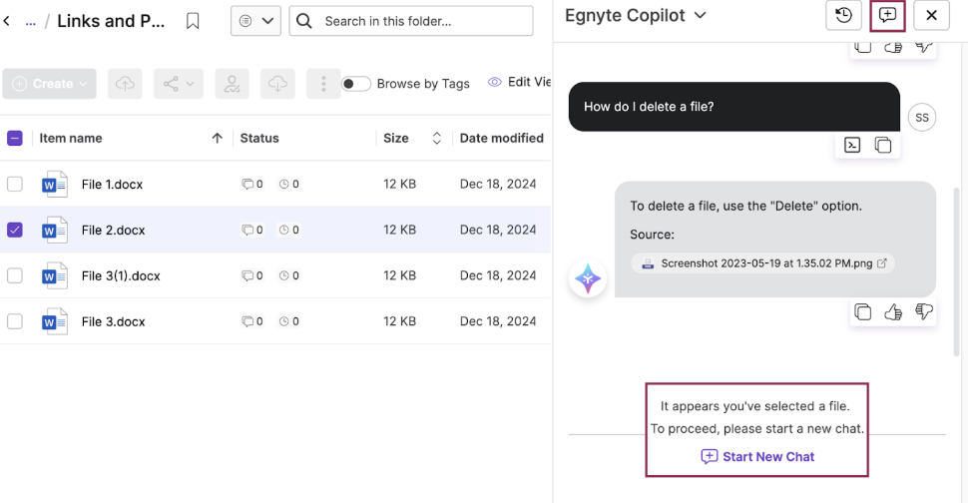
Task: Click the SS user avatar
Action: (922, 117)
